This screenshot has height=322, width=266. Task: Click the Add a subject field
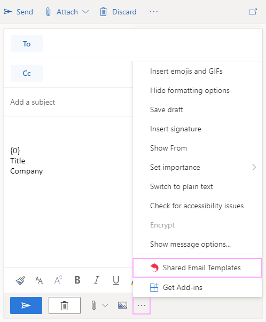click(68, 102)
